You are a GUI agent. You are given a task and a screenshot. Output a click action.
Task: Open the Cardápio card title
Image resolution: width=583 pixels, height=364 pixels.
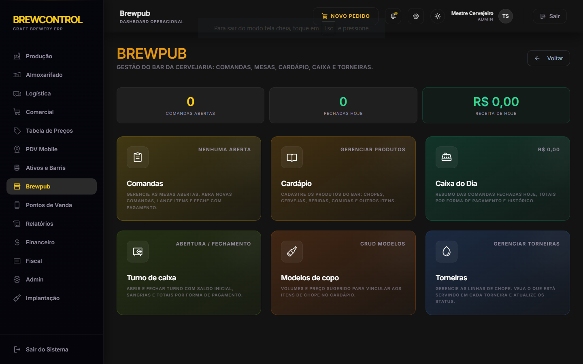pos(296,184)
